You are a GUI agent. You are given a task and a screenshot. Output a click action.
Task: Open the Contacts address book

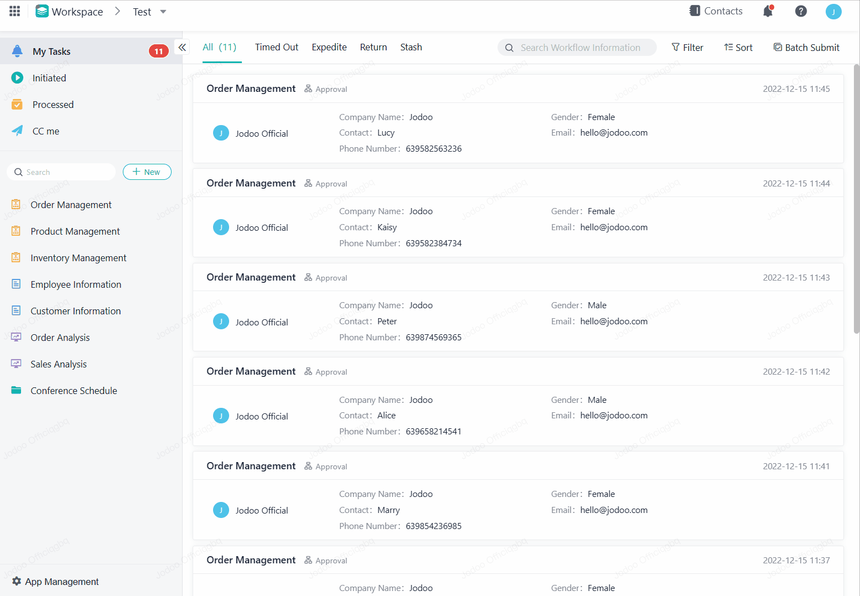click(716, 11)
